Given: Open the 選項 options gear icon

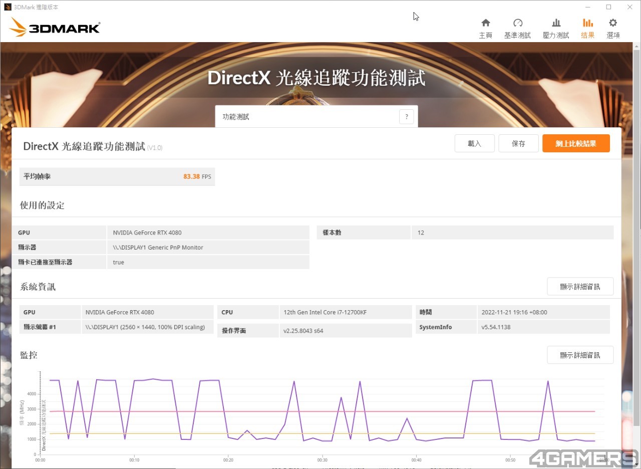Looking at the screenshot, I should click(x=613, y=23).
